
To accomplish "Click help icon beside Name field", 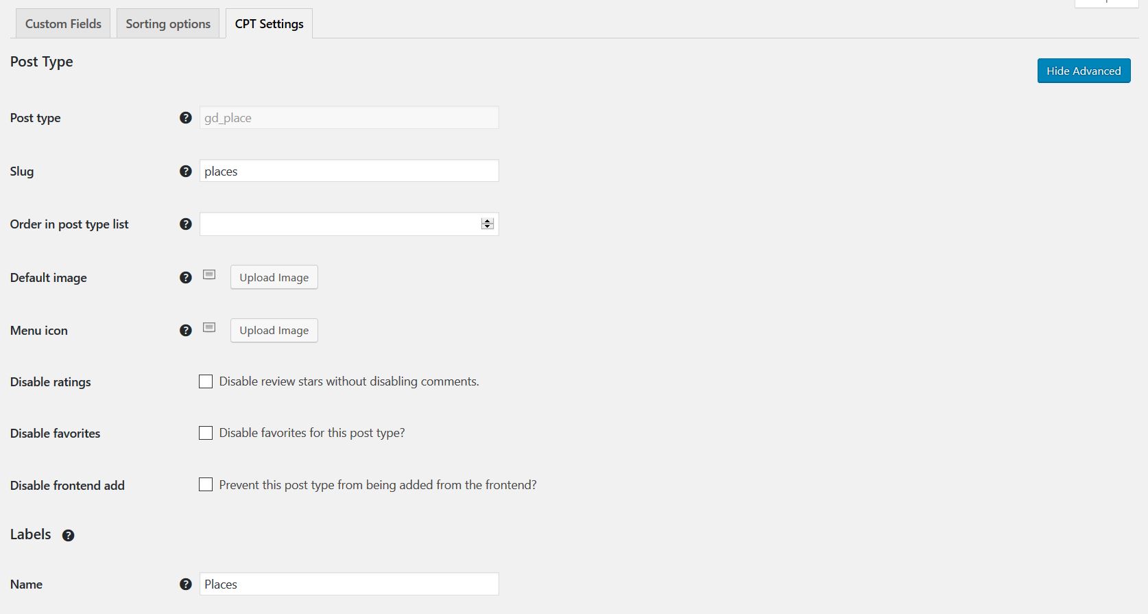I will pos(185,585).
